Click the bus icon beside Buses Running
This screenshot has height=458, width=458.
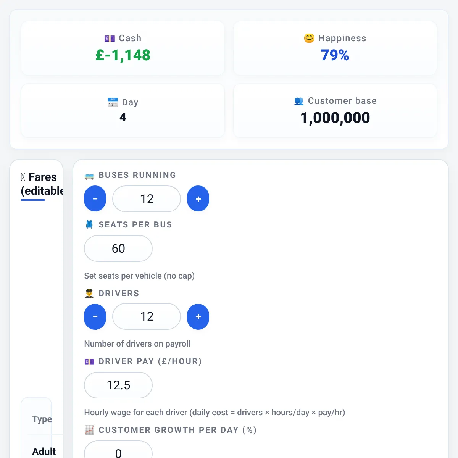click(89, 176)
